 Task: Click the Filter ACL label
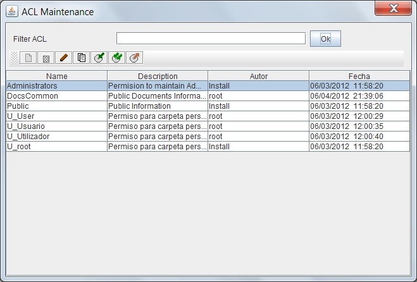pyautogui.click(x=30, y=39)
